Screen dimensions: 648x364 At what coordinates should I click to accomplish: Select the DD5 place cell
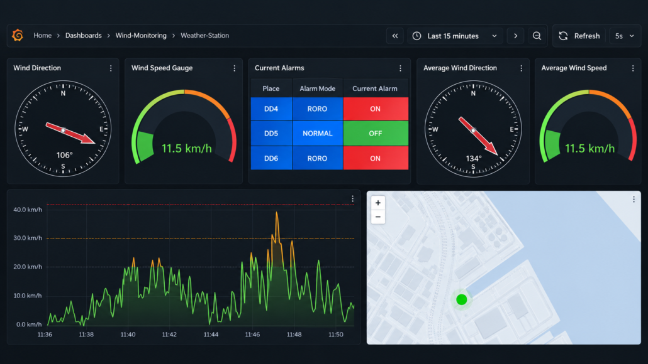271,134
